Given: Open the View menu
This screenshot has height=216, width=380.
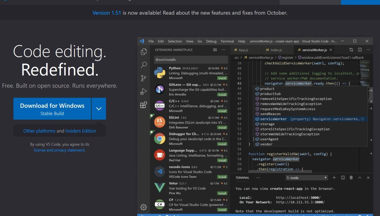Looking at the screenshot, I should point(190,41).
